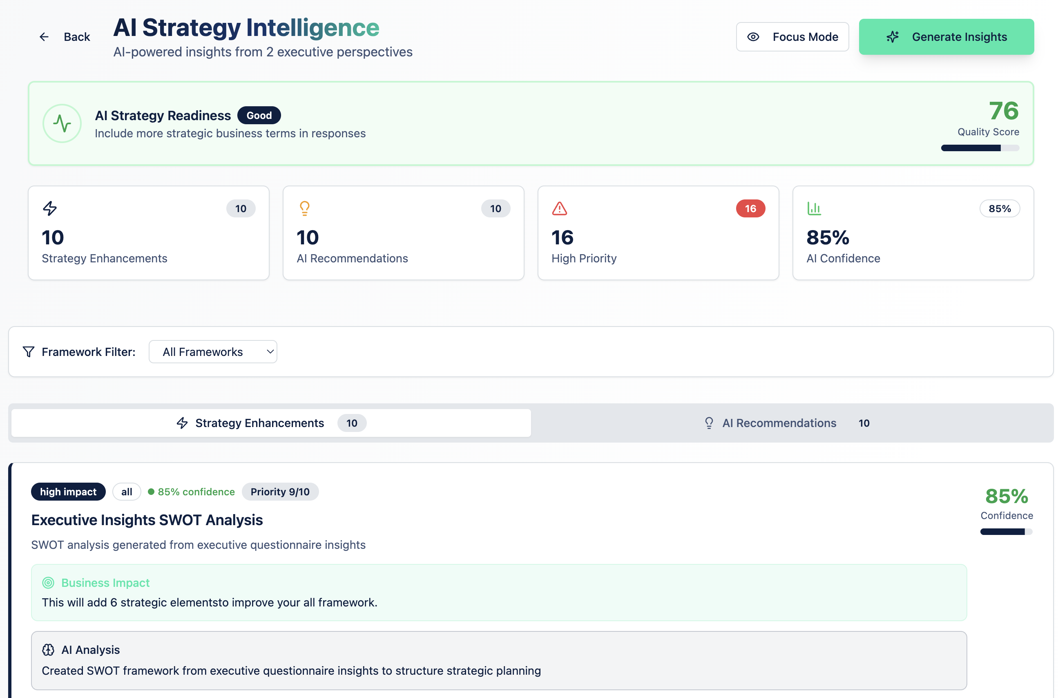Click the warning triangle in the High Priority card
The width and height of the screenshot is (1058, 698).
tap(559, 208)
